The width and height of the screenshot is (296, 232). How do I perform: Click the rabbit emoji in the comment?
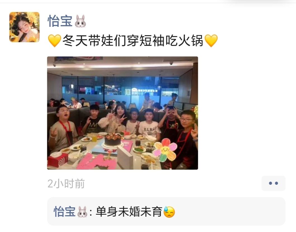pos(82,212)
